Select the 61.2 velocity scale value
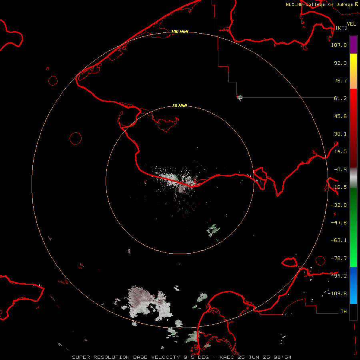This screenshot has width=360, height=360. [340, 98]
